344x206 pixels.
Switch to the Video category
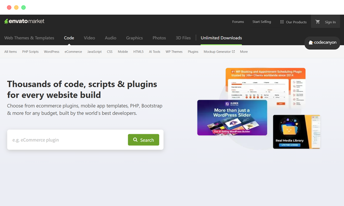pyautogui.click(x=89, y=38)
